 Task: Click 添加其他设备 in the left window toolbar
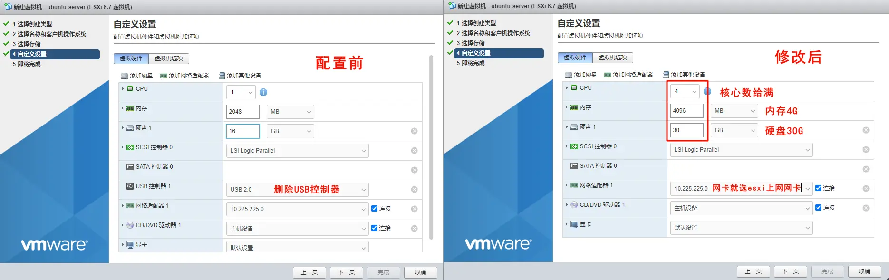coord(240,76)
